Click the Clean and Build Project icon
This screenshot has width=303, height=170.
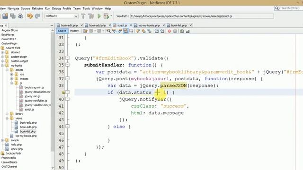click(x=91, y=16)
